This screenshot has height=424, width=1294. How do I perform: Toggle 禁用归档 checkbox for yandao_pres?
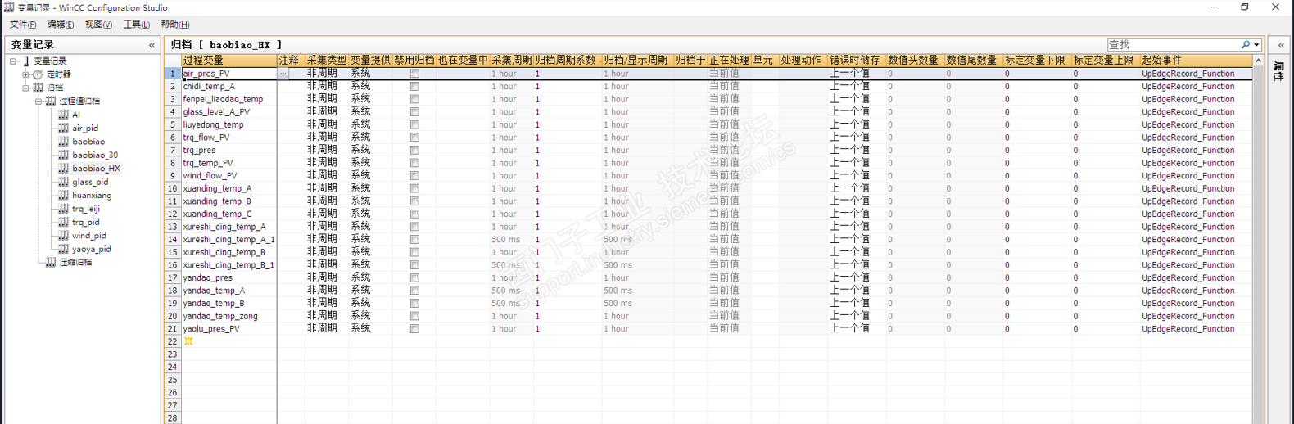click(414, 277)
